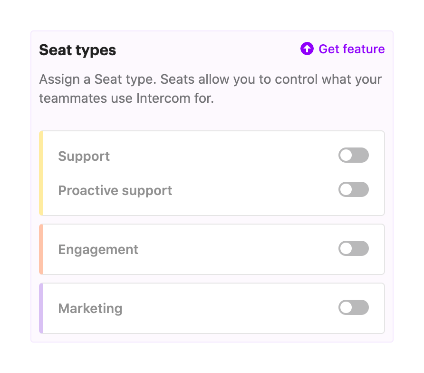
Task: Select the Proactive support label
Action: [x=115, y=190]
